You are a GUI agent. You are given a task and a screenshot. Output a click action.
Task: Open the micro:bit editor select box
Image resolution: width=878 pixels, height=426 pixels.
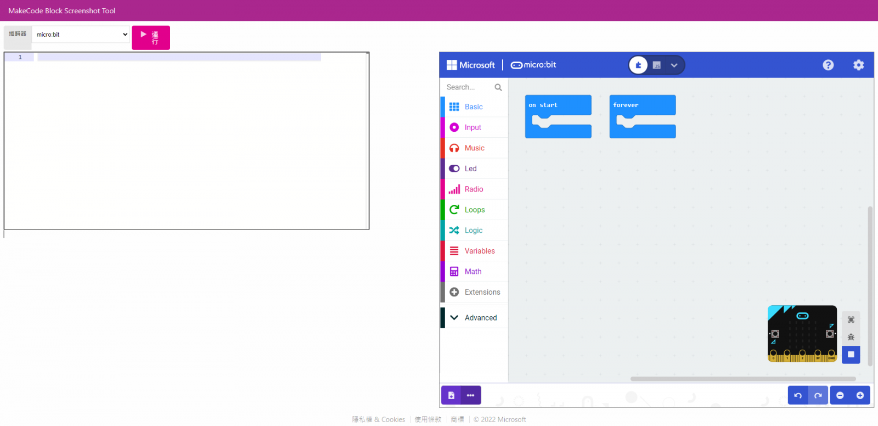(81, 35)
